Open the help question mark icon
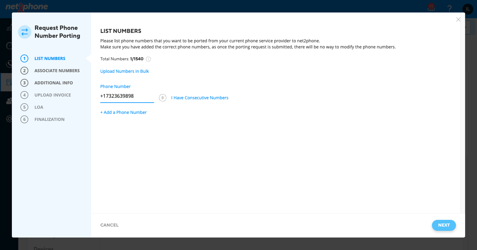The width and height of the screenshot is (477, 250). tap(449, 9)
